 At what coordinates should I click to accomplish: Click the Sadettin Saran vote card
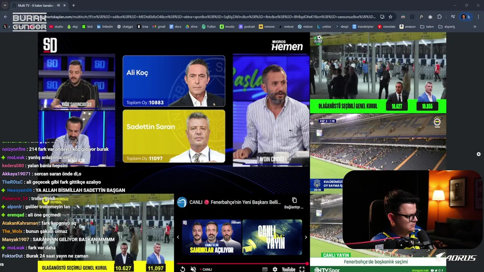[x=174, y=136]
